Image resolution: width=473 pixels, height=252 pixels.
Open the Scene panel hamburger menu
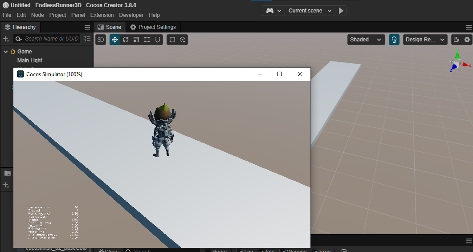tap(469, 28)
